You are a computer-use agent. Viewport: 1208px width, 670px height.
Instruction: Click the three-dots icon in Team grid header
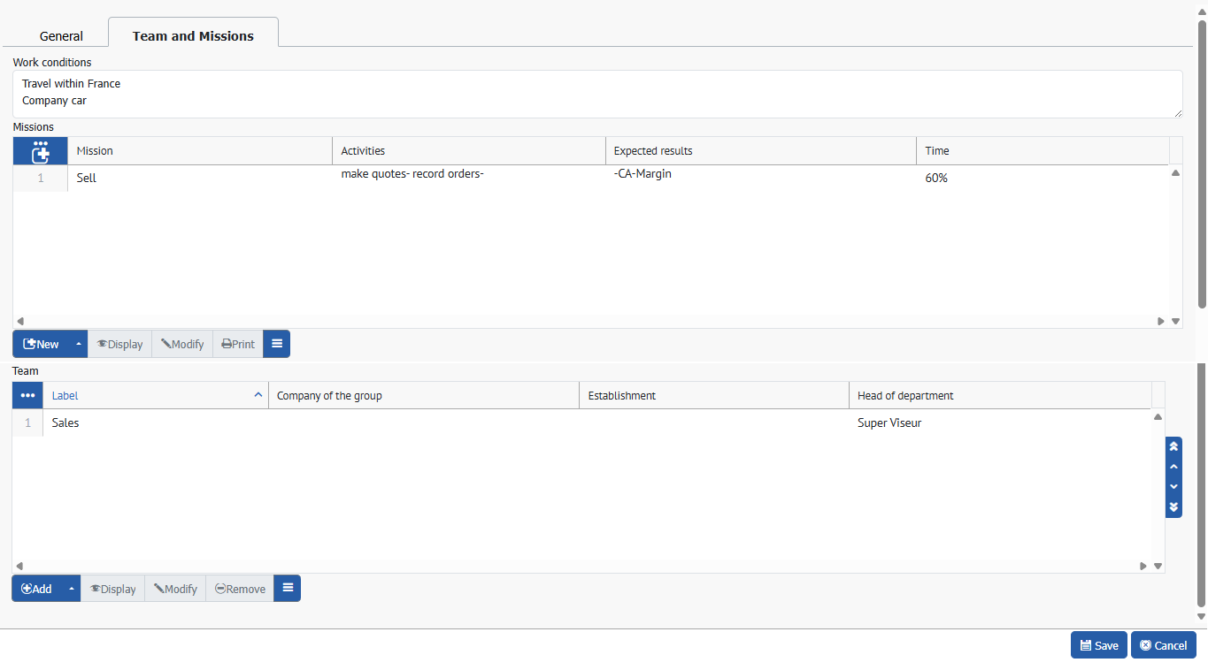point(27,396)
